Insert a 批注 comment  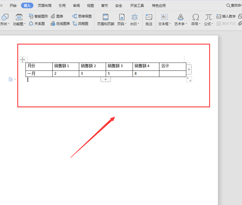pyautogui.click(x=149, y=20)
